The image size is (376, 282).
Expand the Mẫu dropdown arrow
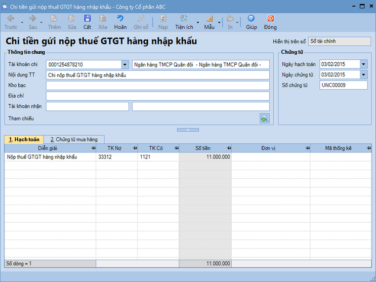pos(219,22)
